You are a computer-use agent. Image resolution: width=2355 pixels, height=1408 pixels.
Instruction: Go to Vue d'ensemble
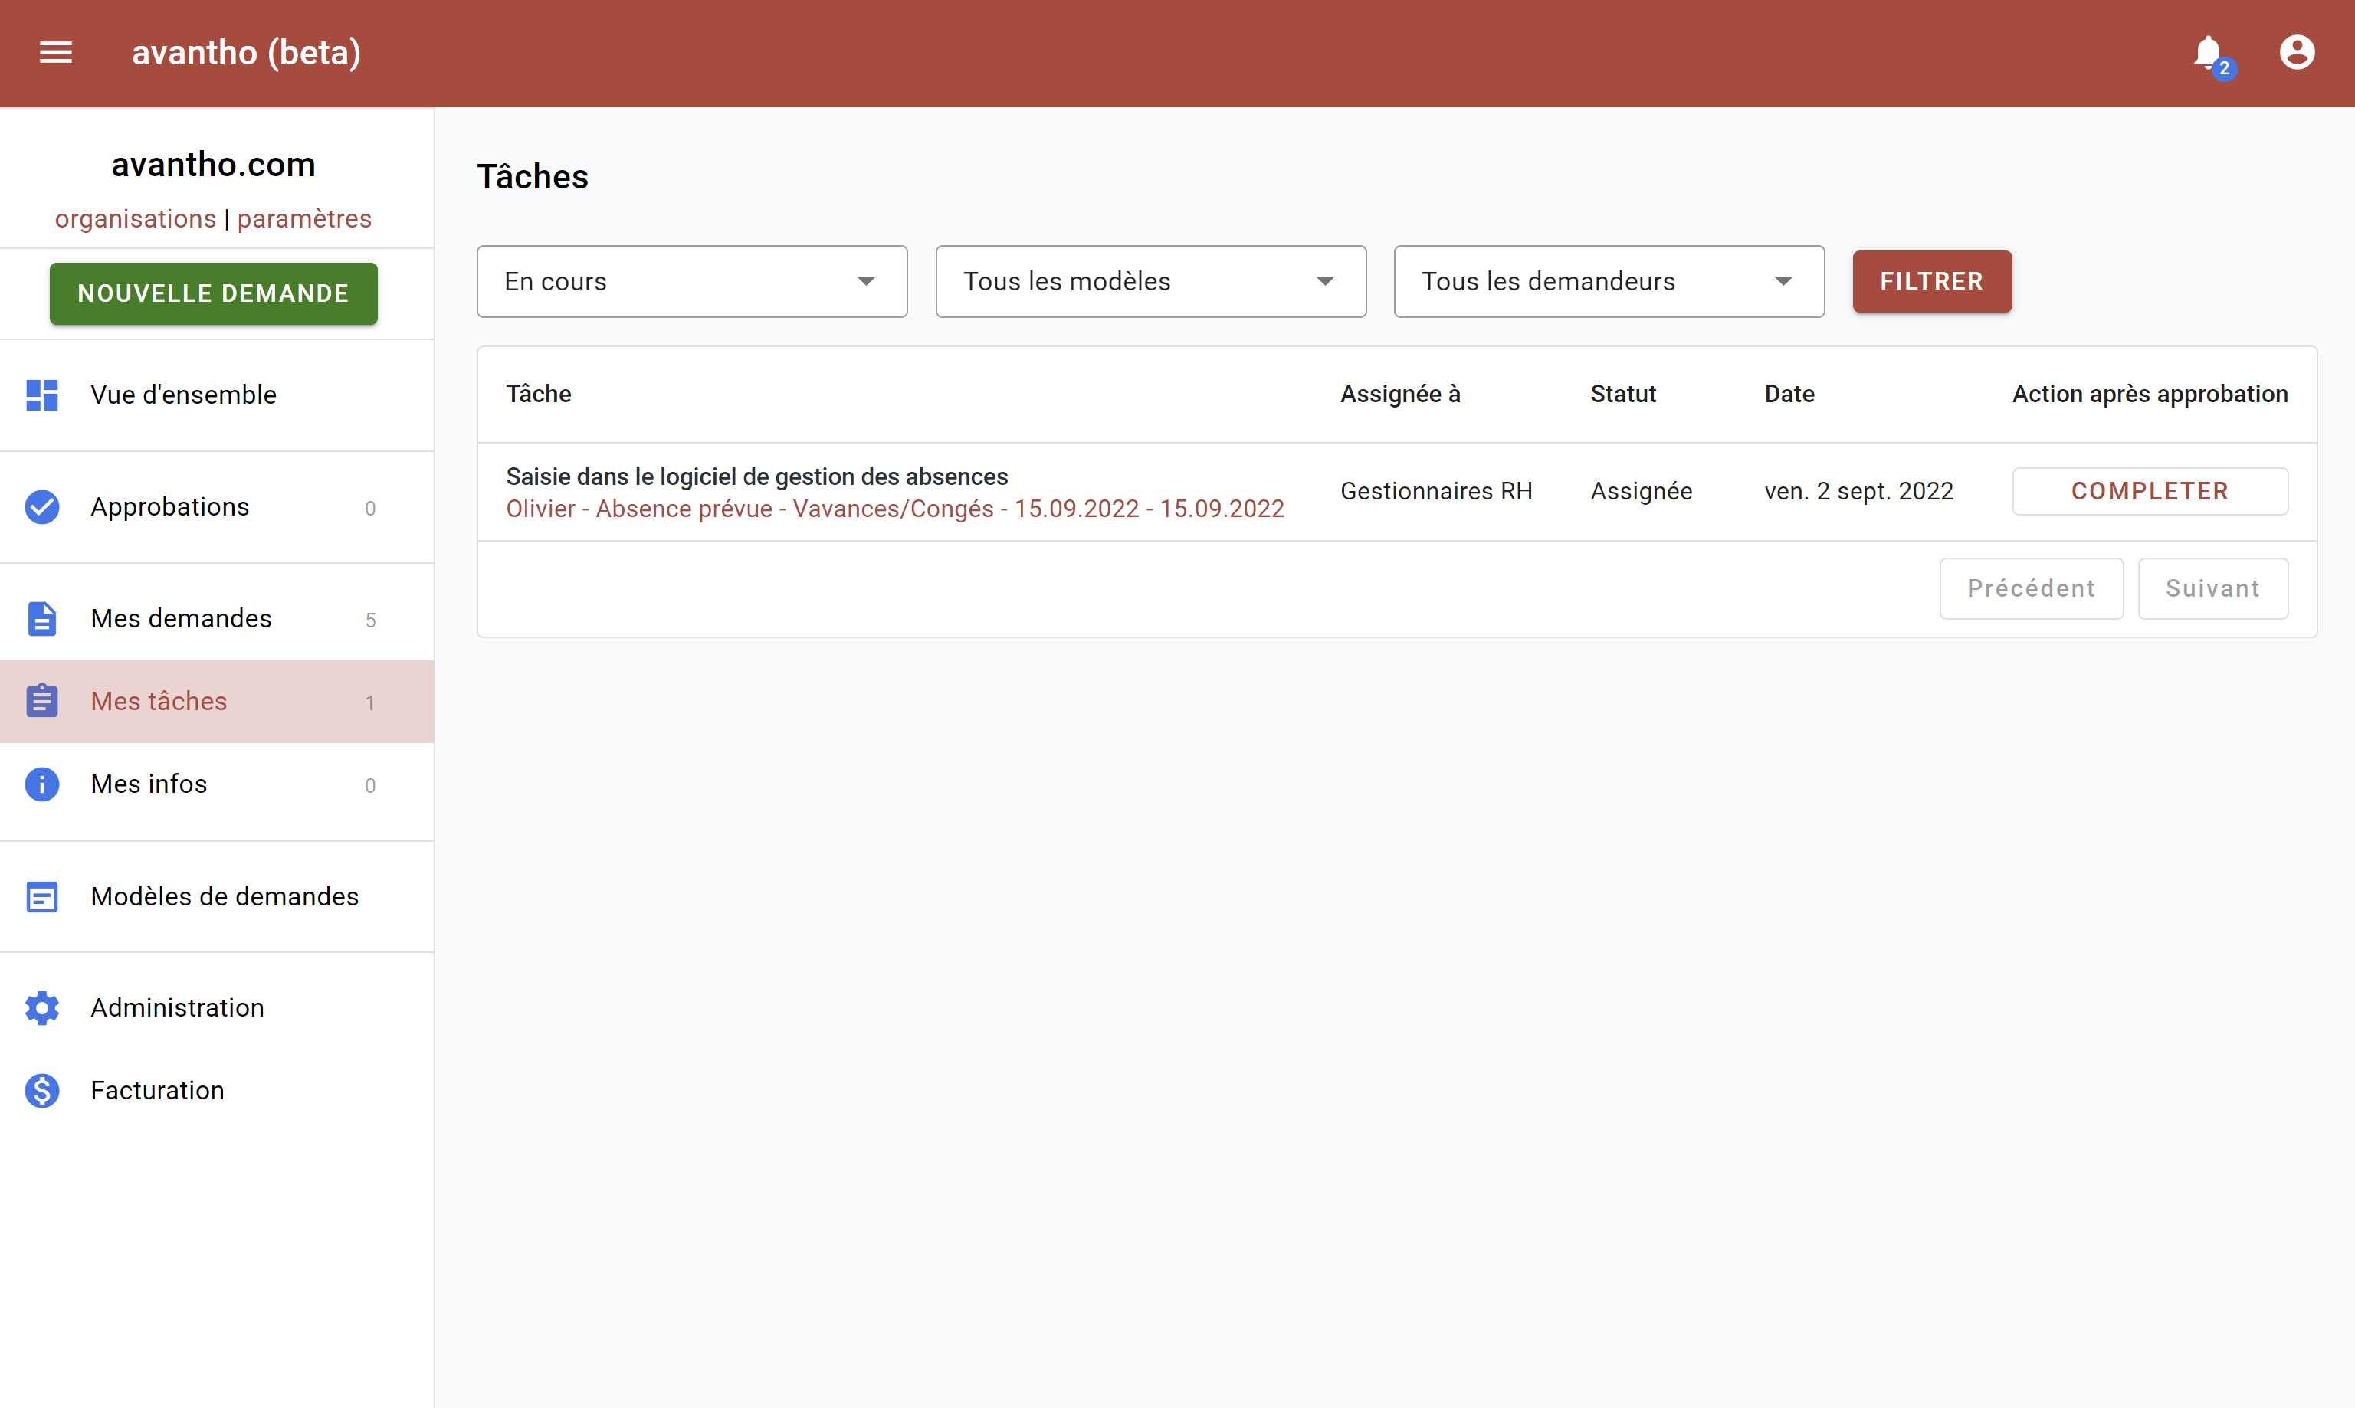pyautogui.click(x=218, y=395)
